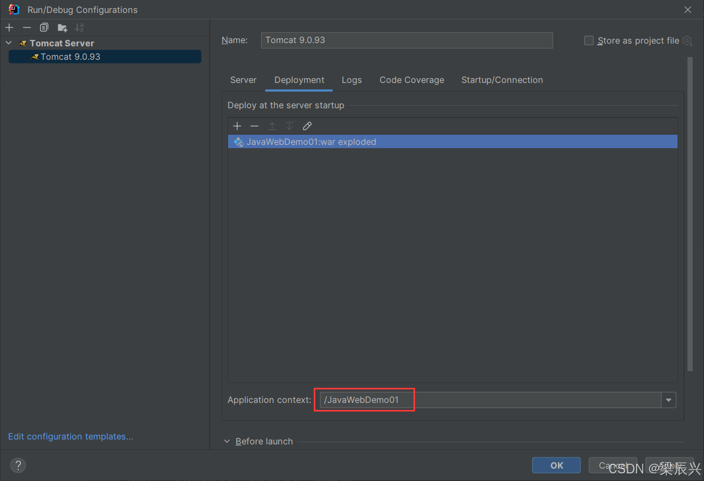Screen dimensions: 704x481
Task: Create a new configuration folder
Action: (x=63, y=27)
